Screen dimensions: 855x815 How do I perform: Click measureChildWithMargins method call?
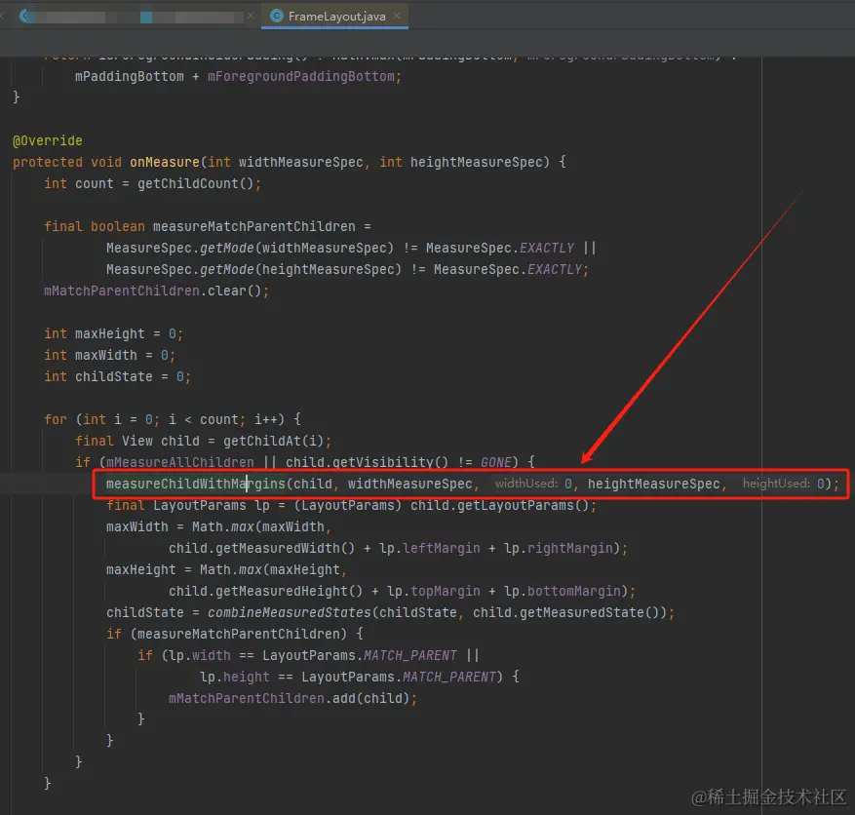[195, 484]
